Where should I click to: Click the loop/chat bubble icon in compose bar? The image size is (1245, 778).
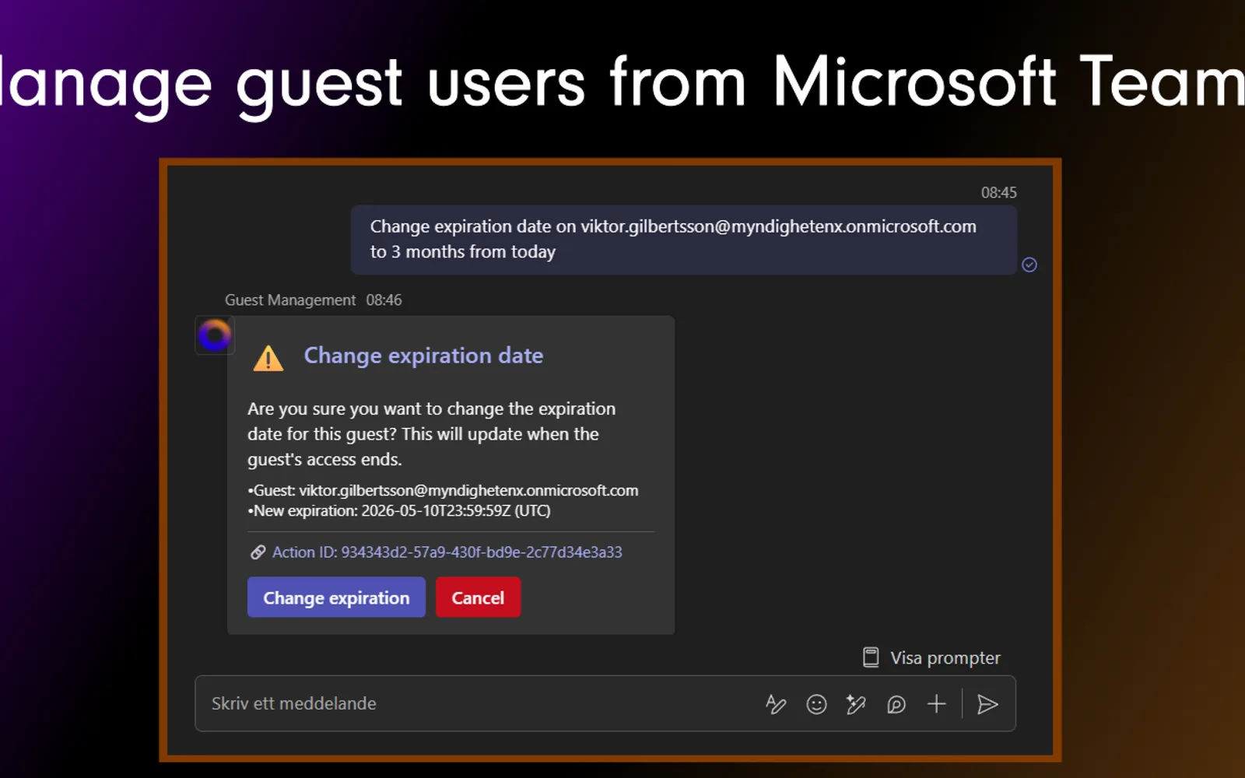(x=896, y=704)
